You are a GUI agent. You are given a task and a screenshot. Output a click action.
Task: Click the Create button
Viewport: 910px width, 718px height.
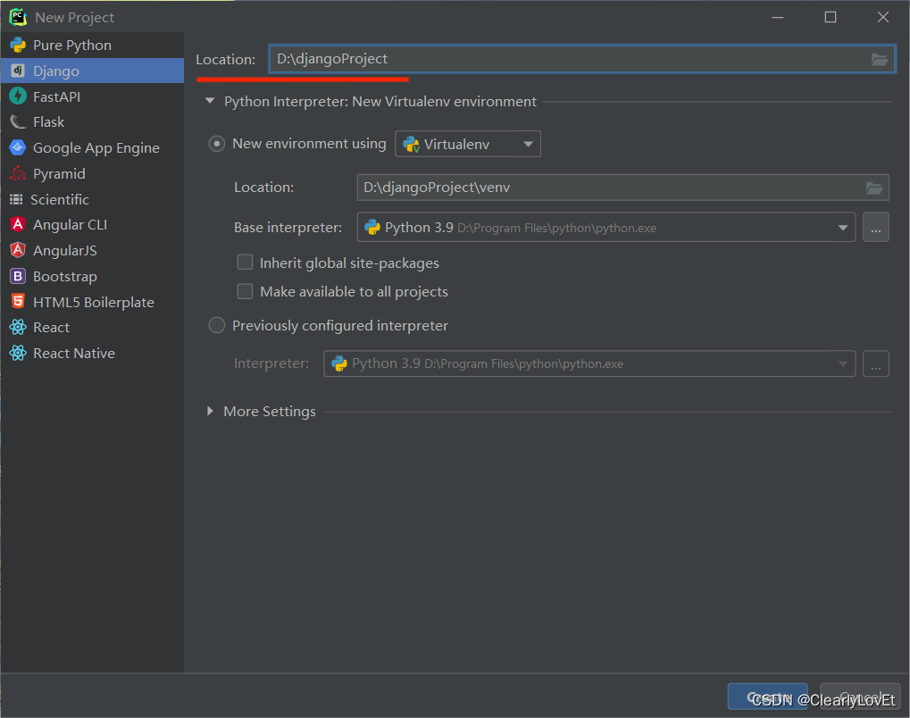coord(768,697)
